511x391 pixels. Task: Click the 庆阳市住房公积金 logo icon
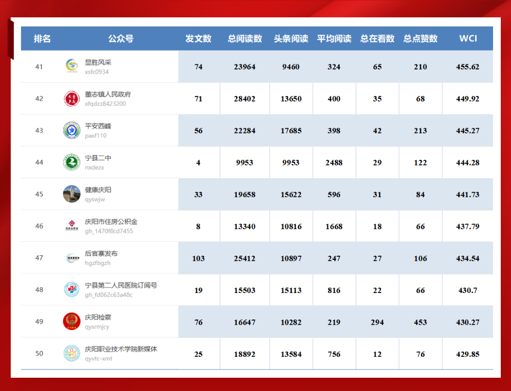[x=72, y=226]
